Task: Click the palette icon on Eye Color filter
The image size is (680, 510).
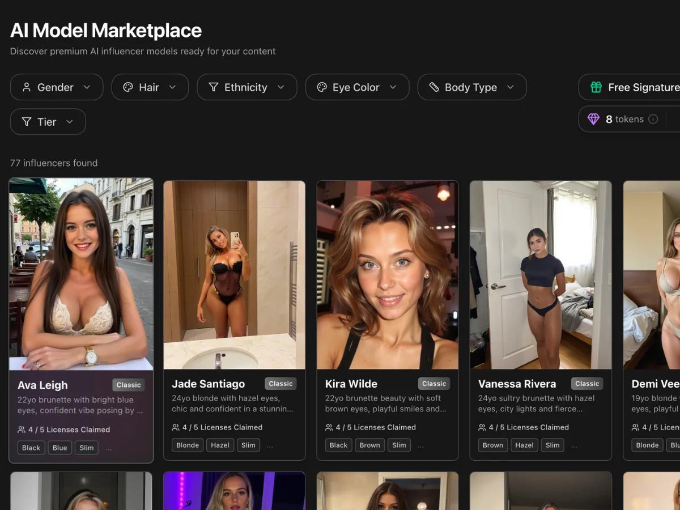Action: tap(322, 87)
